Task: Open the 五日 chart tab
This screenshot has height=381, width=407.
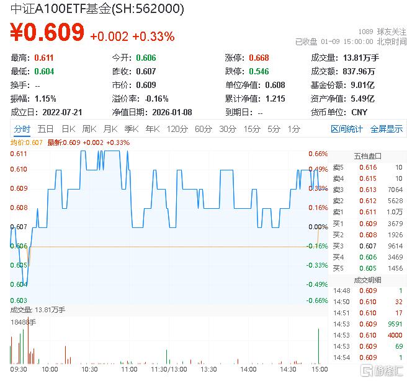Action: click(45, 129)
